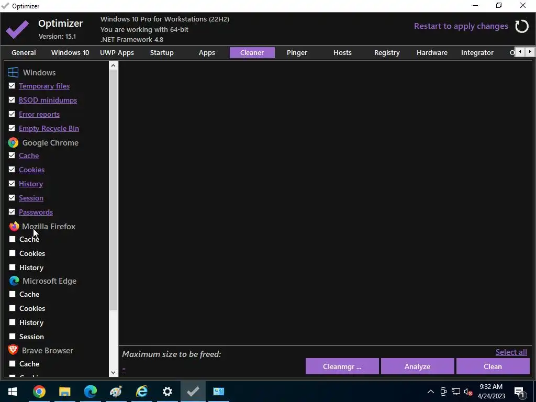The height and width of the screenshot is (402, 536).
Task: Check the Brave Browser Cache checkbox
Action: pos(13,364)
